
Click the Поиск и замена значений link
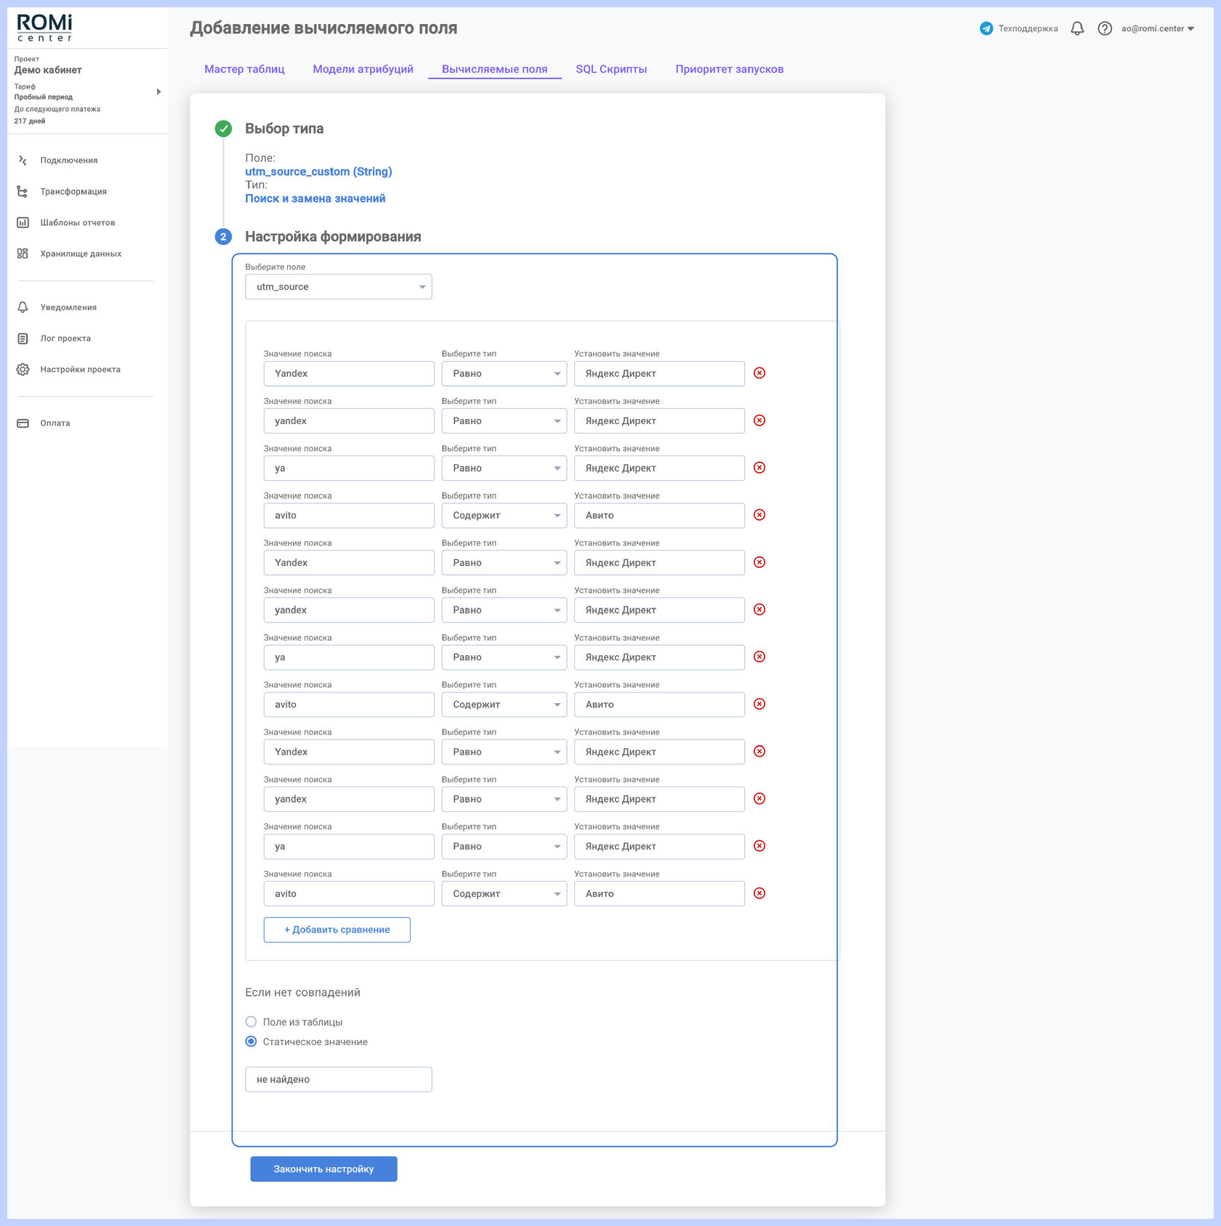[315, 198]
